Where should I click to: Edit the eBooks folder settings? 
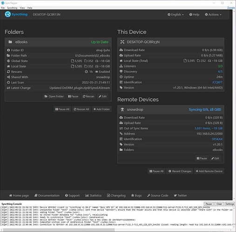pyautogui.click(x=102, y=97)
